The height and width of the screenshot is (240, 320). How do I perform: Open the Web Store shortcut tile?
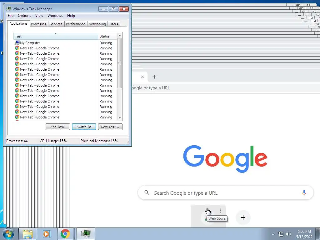(208, 216)
